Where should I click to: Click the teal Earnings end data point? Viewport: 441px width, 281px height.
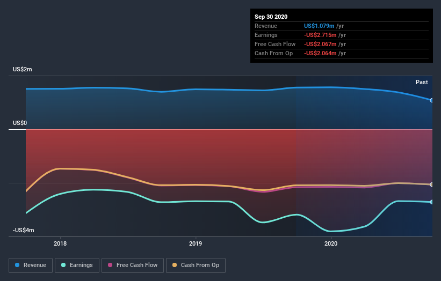pyautogui.click(x=432, y=202)
